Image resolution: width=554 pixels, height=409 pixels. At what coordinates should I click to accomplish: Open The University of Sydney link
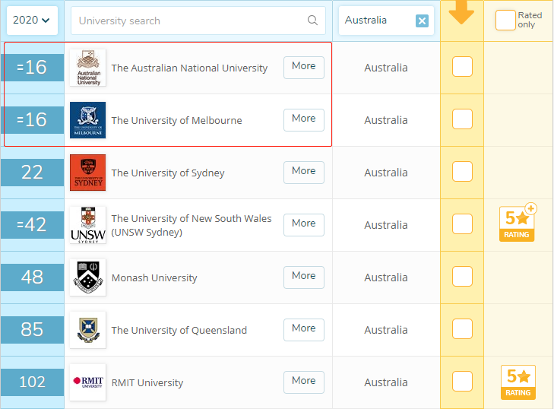pyautogui.click(x=168, y=173)
